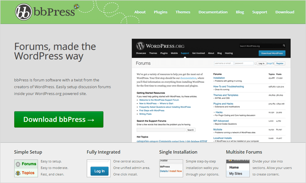This screenshot has width=306, height=183.
Task: Open How-To and Troubleshooting forum link
Action: [x=228, y=87]
